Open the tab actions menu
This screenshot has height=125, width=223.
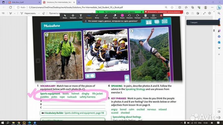[3, 2]
